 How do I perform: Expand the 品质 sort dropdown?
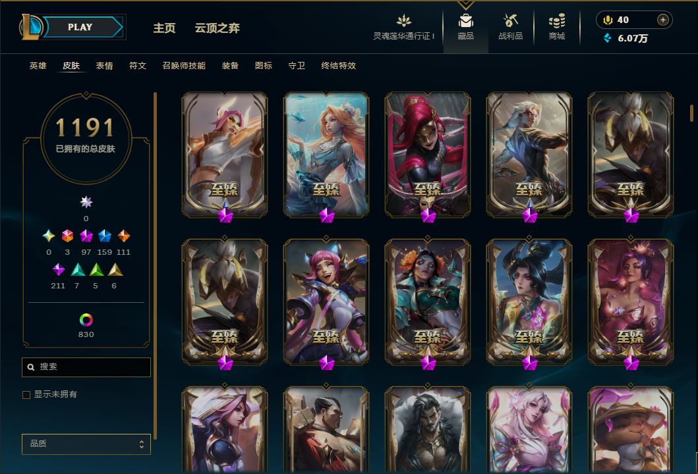86,444
